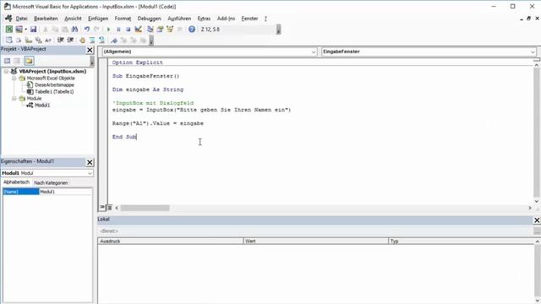Select VBAProject (InputBox.xlsm) root item
Viewport: 541px width, 304px height.
point(52,71)
